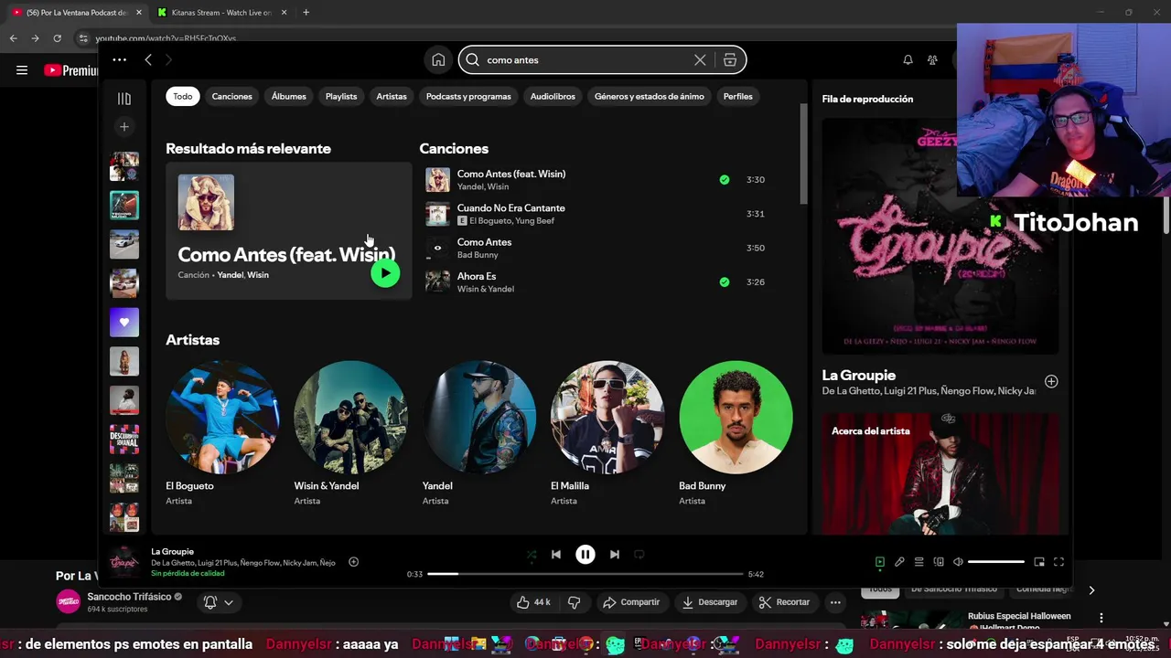Seek within the song progress bar
The height and width of the screenshot is (658, 1171).
pyautogui.click(x=585, y=574)
